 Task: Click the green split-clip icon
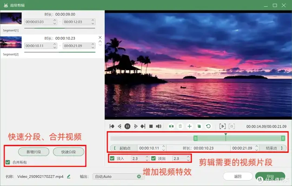coord(171,126)
